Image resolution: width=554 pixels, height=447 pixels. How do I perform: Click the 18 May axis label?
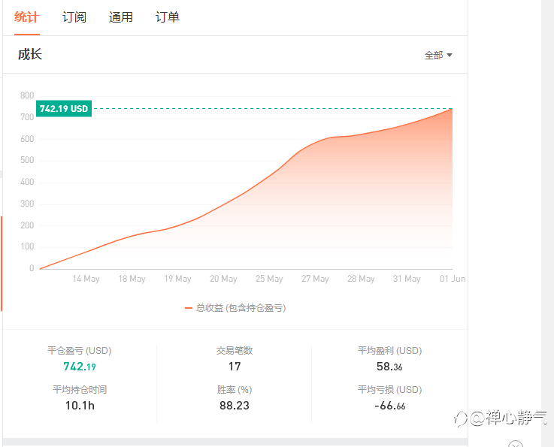point(132,279)
